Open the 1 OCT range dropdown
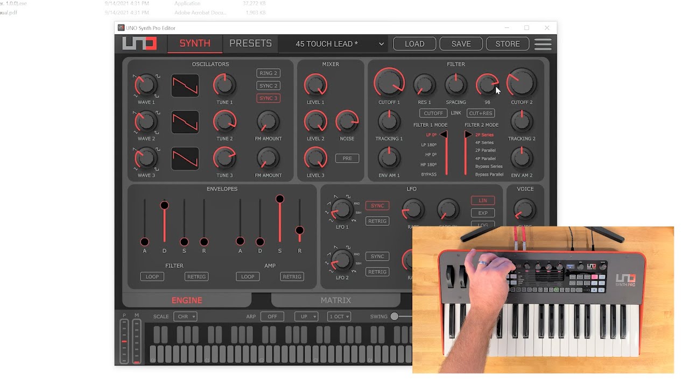The image size is (689, 387). 339,317
